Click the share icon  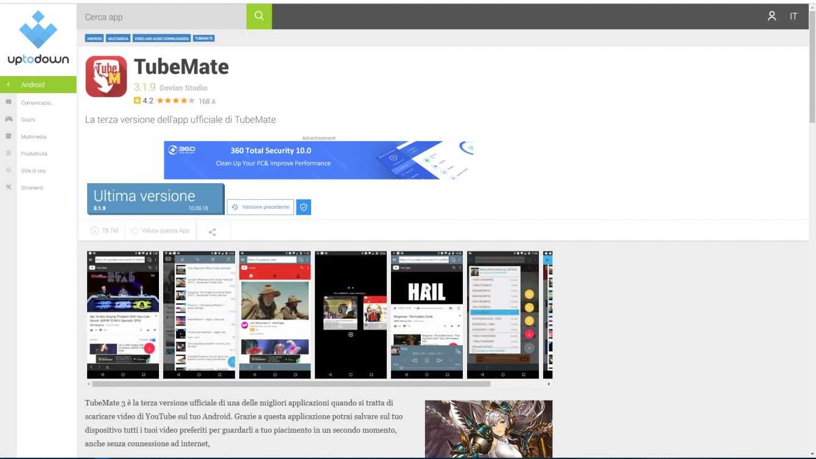pos(212,231)
